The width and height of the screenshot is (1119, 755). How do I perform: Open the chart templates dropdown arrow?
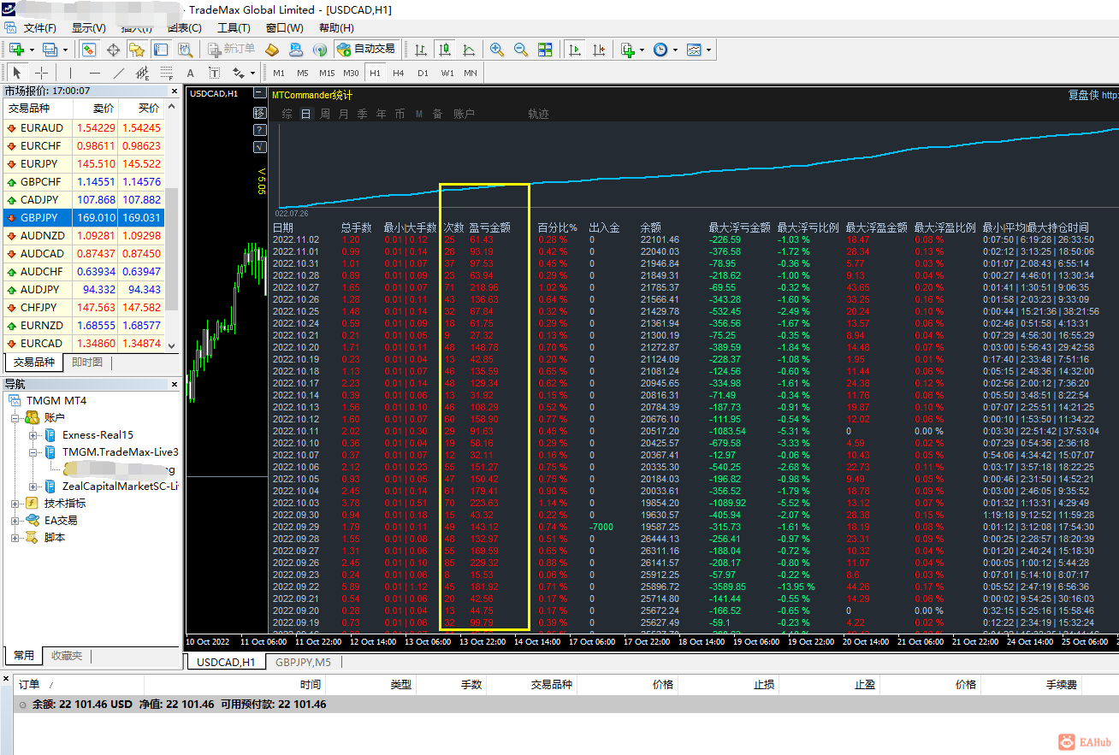tap(708, 50)
